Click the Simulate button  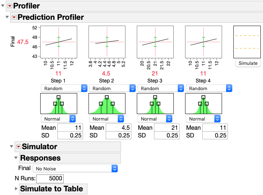[x=248, y=63]
